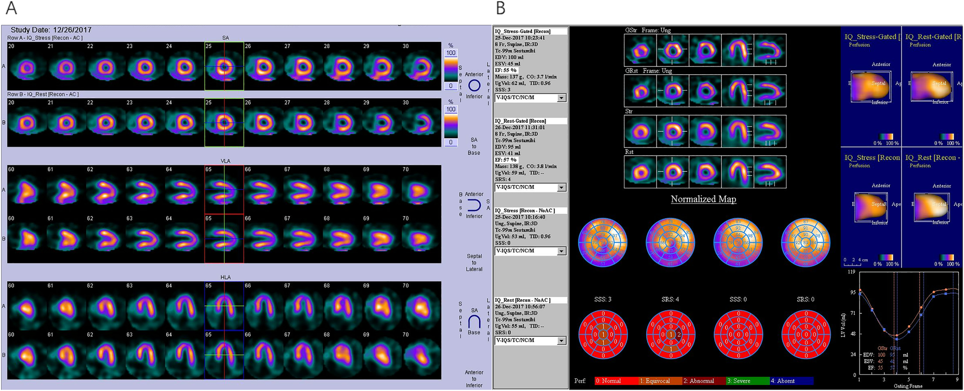Click the Normalized Map underlined heading
Viewport: 964px width, 391px height.
click(703, 199)
